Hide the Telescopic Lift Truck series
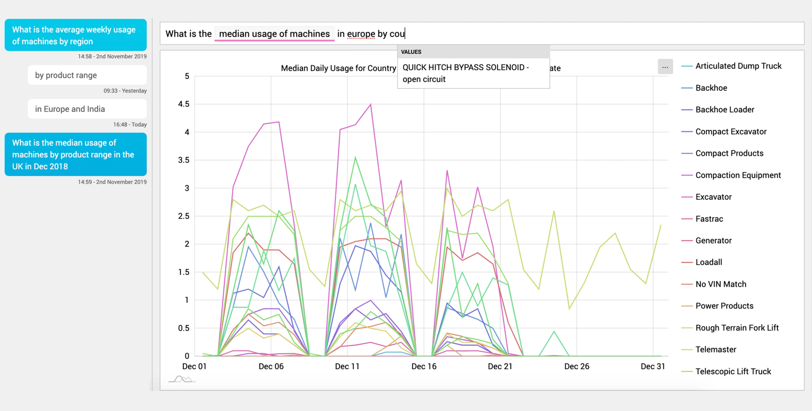Screen dimensions: 812x411 point(733,372)
